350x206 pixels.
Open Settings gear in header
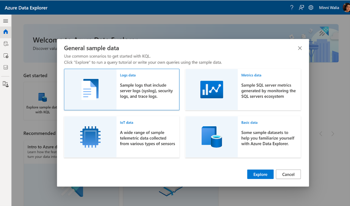pyautogui.click(x=311, y=8)
